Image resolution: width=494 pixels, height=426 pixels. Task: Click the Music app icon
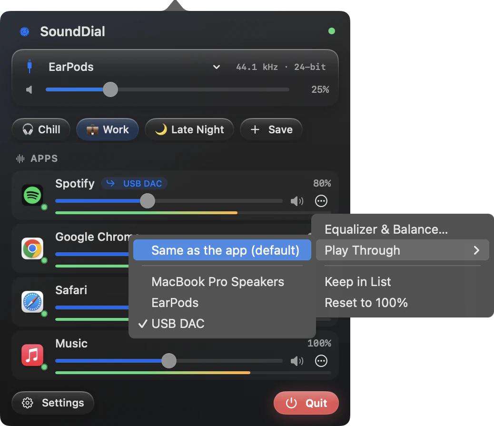click(32, 355)
